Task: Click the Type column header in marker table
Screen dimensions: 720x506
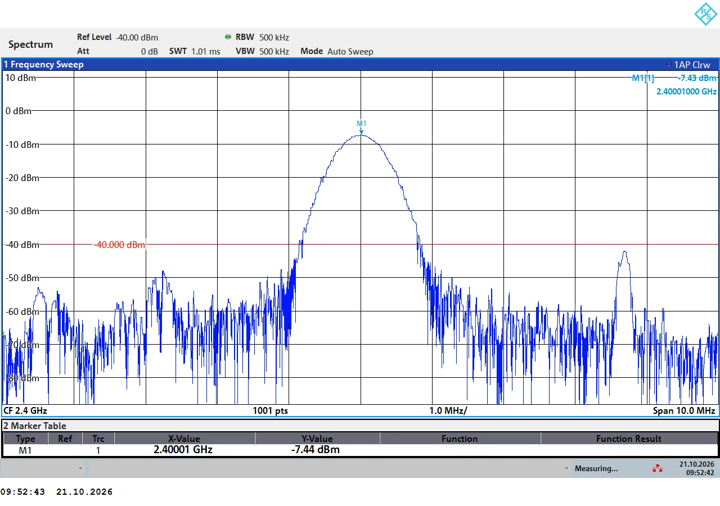Action: [25, 439]
